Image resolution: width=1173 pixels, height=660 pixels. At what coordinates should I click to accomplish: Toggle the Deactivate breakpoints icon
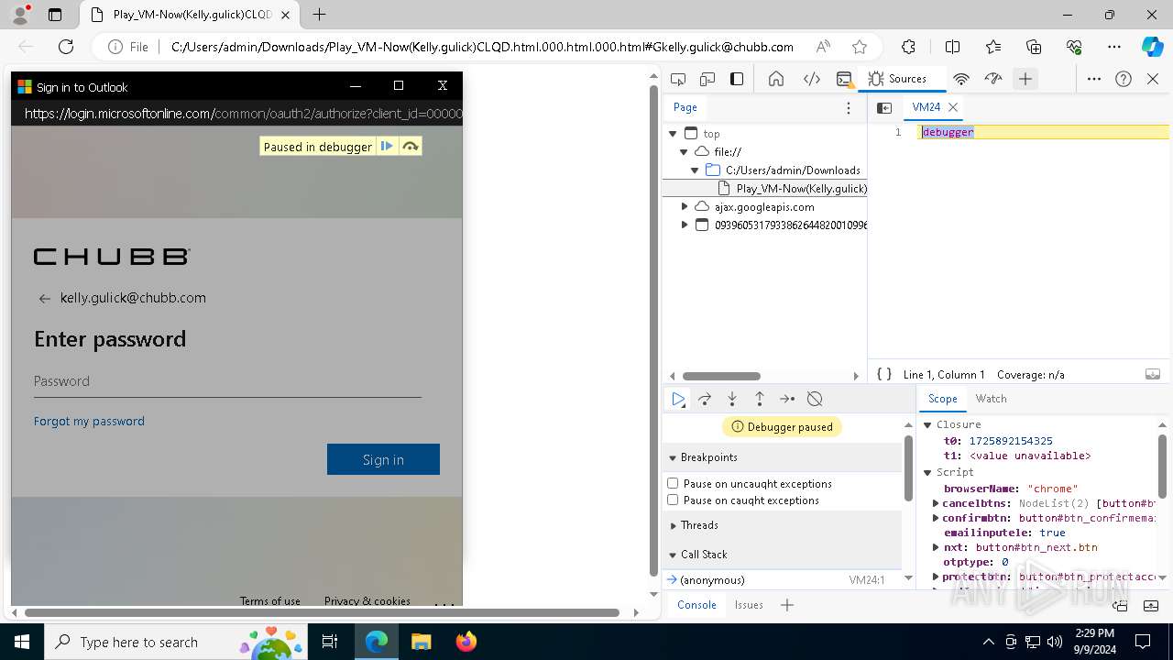815,399
